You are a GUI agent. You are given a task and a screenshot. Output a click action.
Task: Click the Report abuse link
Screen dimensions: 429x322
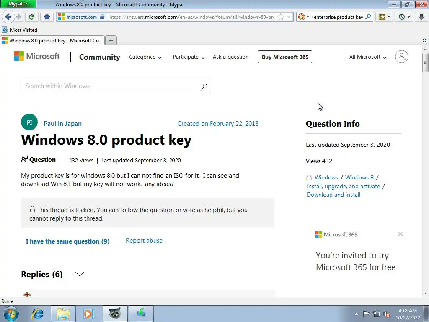(144, 240)
